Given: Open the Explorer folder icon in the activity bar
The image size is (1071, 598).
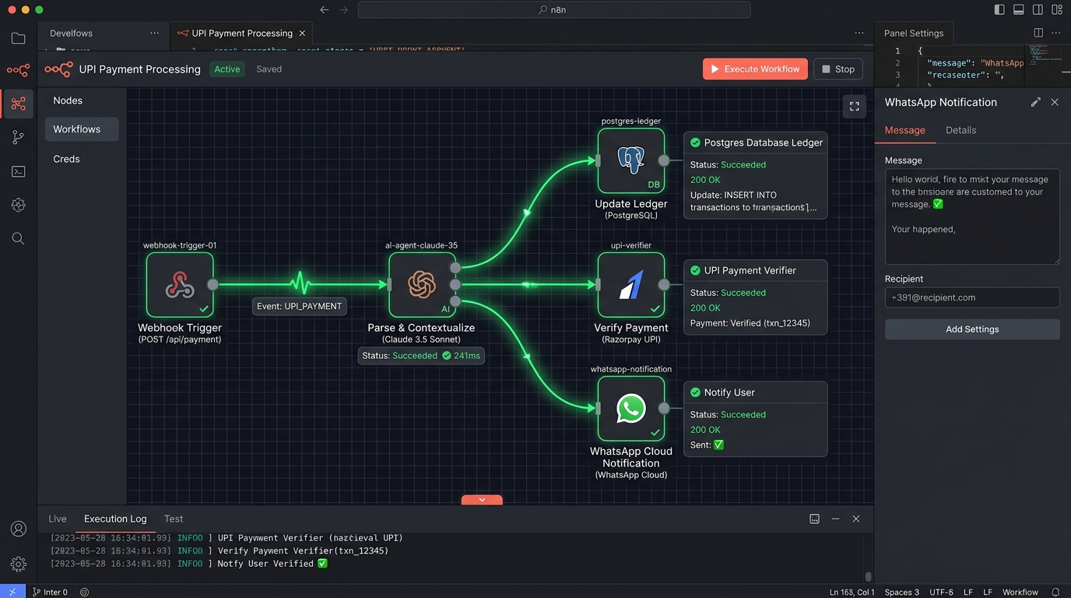Looking at the screenshot, I should click(x=18, y=38).
